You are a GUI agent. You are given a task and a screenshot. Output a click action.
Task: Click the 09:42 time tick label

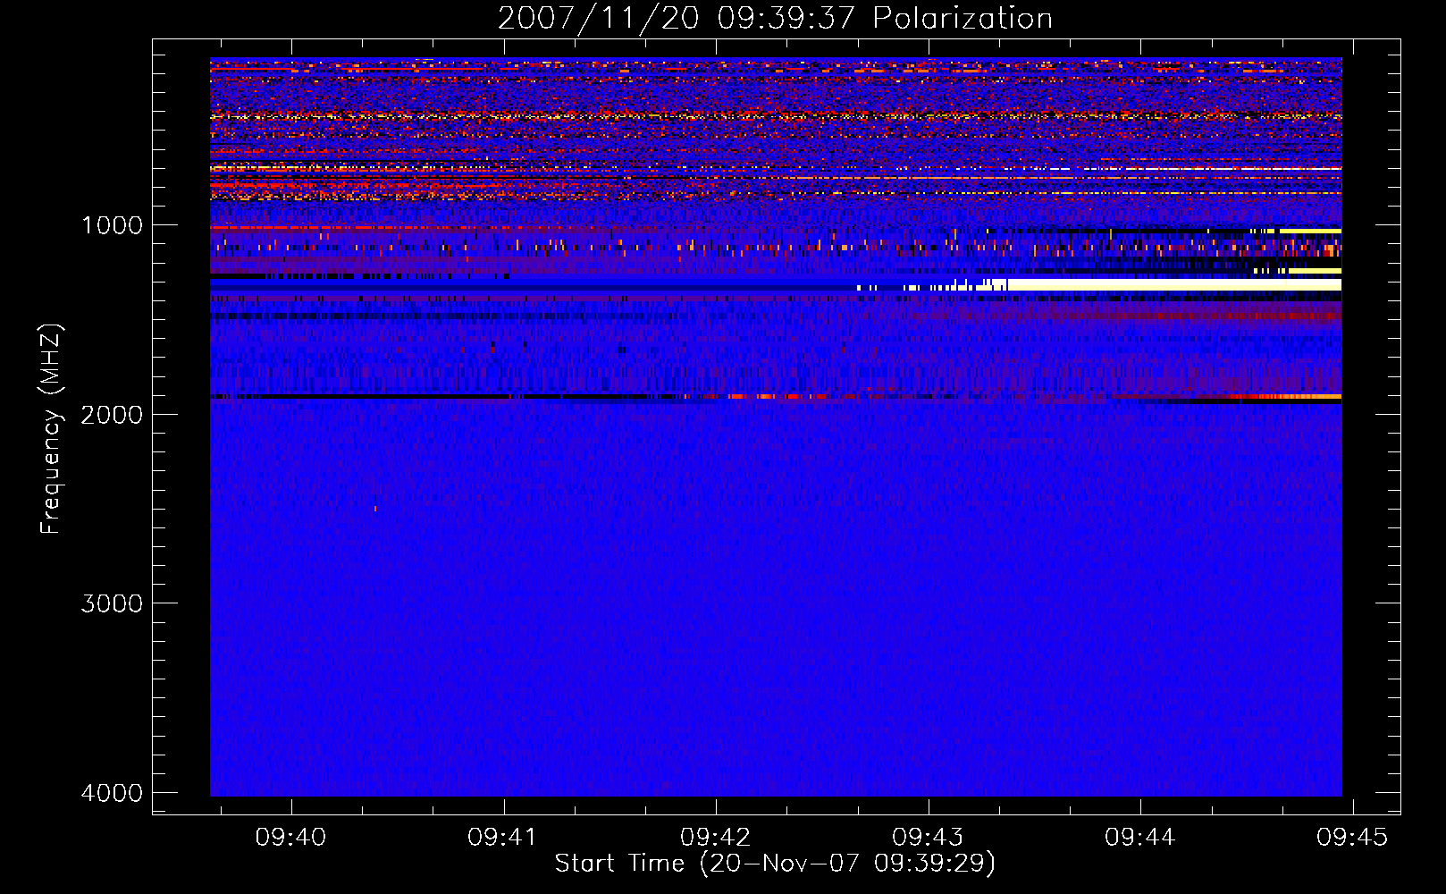tap(716, 837)
